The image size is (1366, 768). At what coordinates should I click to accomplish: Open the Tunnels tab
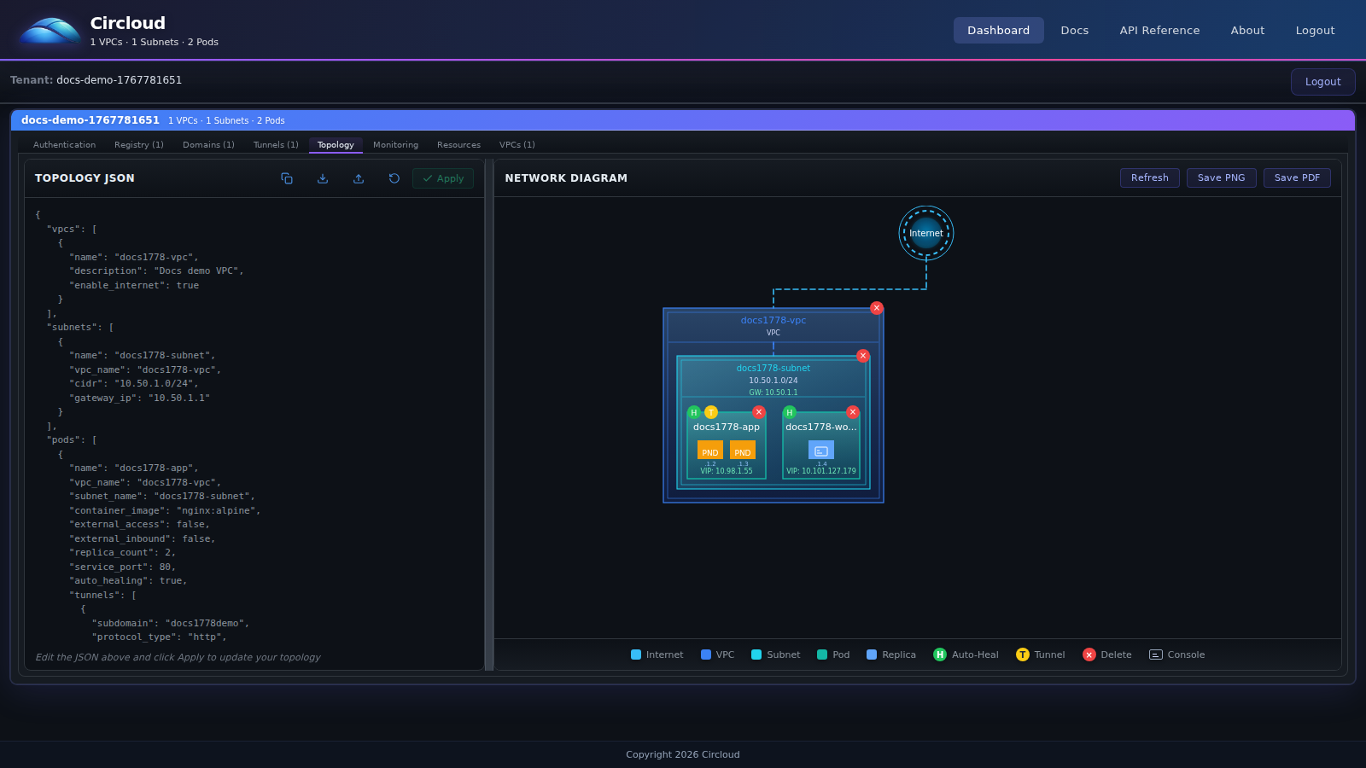tap(275, 145)
